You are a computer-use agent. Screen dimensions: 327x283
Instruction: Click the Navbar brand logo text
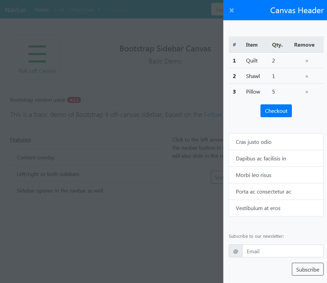(16, 9)
